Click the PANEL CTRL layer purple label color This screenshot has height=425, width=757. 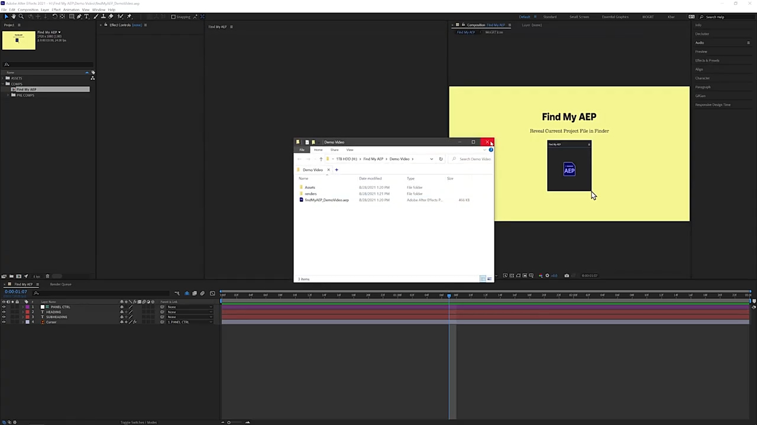pos(27,307)
